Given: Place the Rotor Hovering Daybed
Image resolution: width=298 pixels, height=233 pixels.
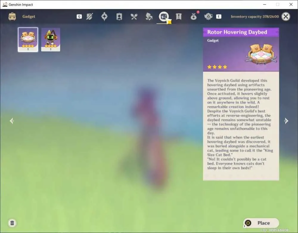Looking at the screenshot, I should 261,223.
